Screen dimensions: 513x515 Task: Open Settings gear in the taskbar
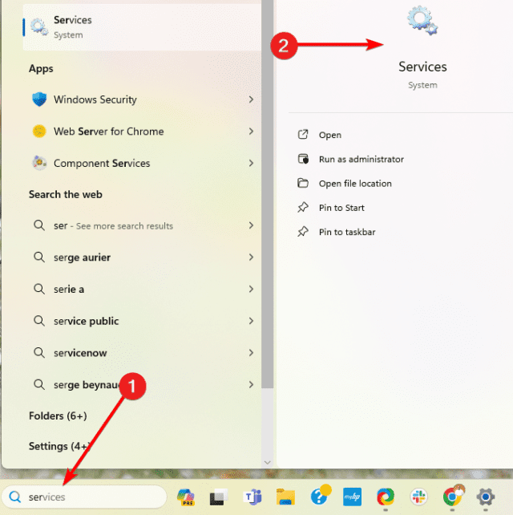click(x=486, y=497)
